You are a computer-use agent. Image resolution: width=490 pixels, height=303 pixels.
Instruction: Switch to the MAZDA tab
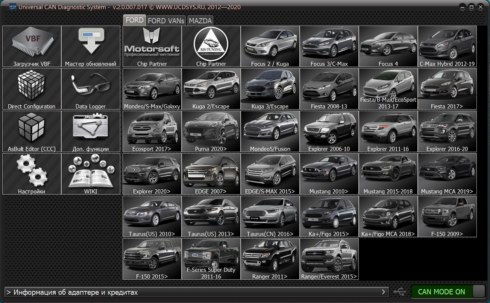200,21
